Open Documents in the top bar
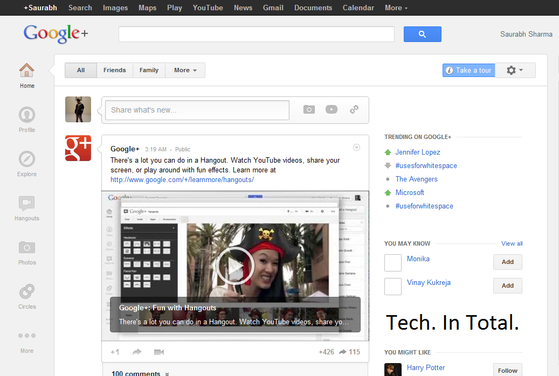This screenshot has width=559, height=376. point(313,8)
